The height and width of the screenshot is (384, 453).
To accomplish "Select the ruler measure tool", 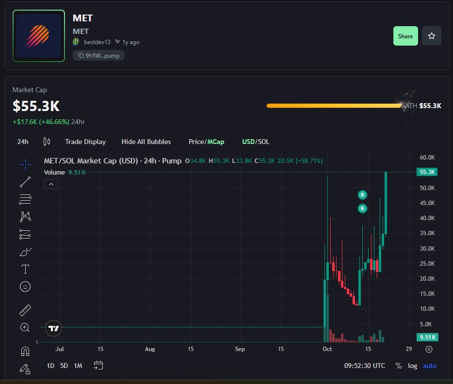I will coord(25,310).
